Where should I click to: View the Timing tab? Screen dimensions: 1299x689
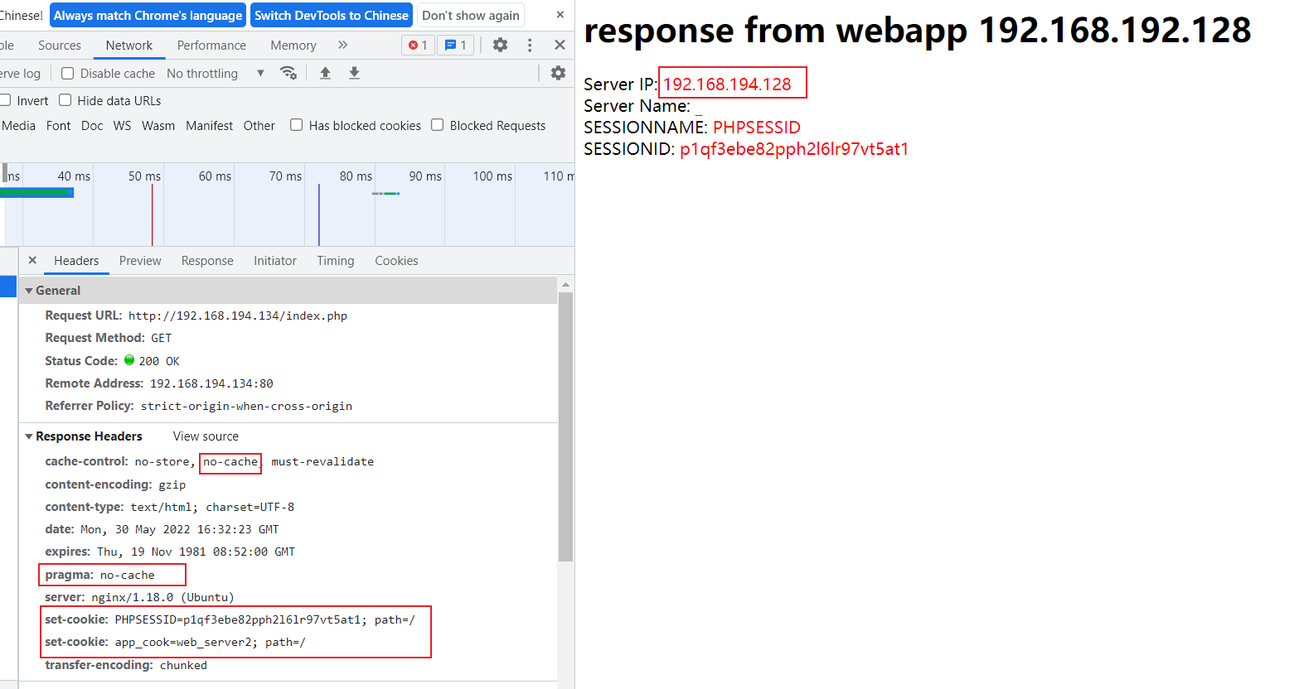point(335,260)
